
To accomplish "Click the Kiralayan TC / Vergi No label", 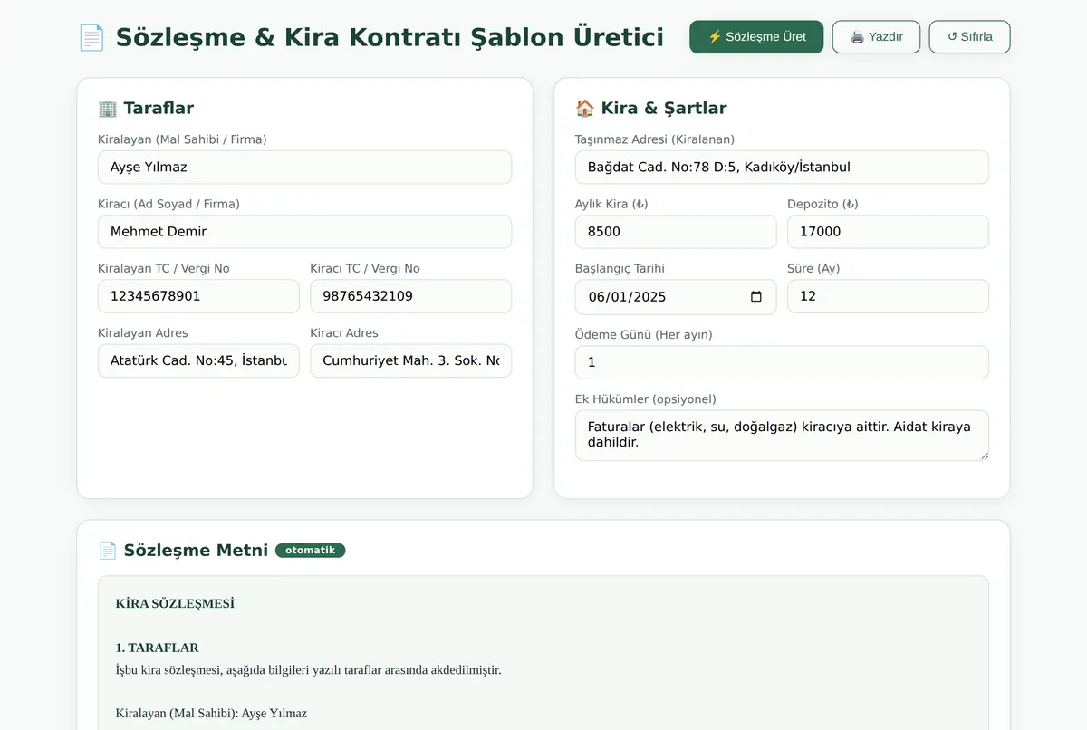I will pyautogui.click(x=164, y=268).
